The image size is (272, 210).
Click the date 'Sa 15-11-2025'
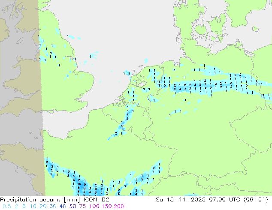coord(181,200)
